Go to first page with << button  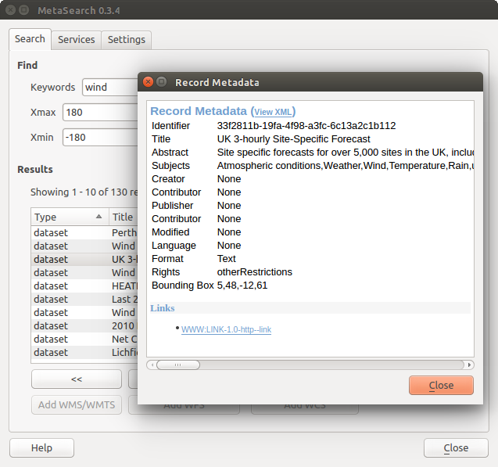tap(76, 379)
